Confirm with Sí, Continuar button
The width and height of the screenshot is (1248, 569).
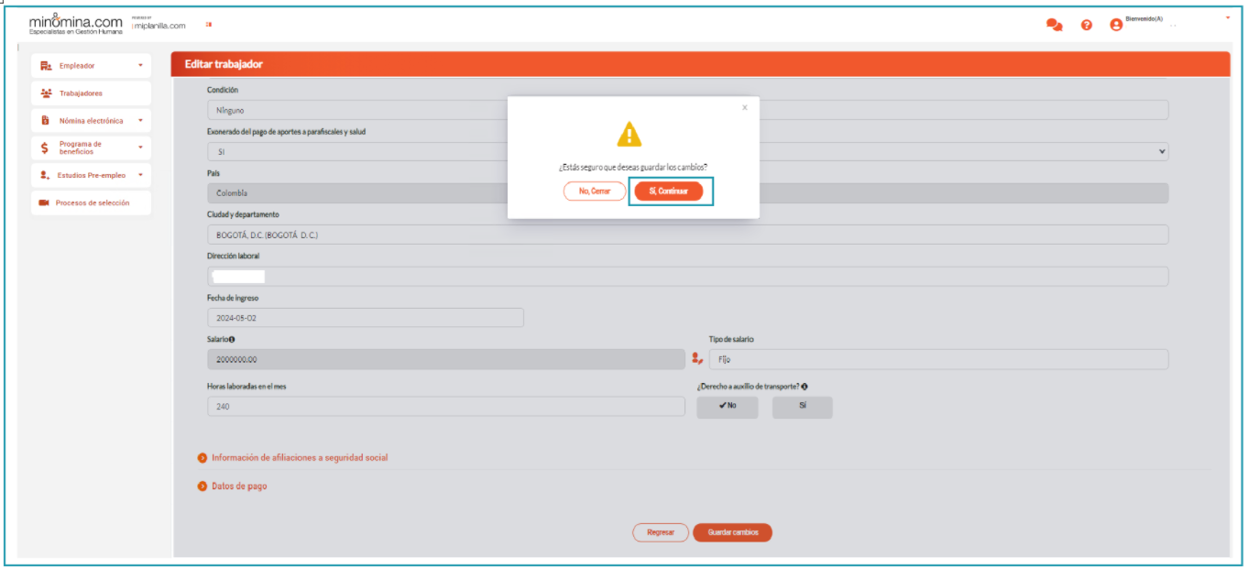point(668,191)
